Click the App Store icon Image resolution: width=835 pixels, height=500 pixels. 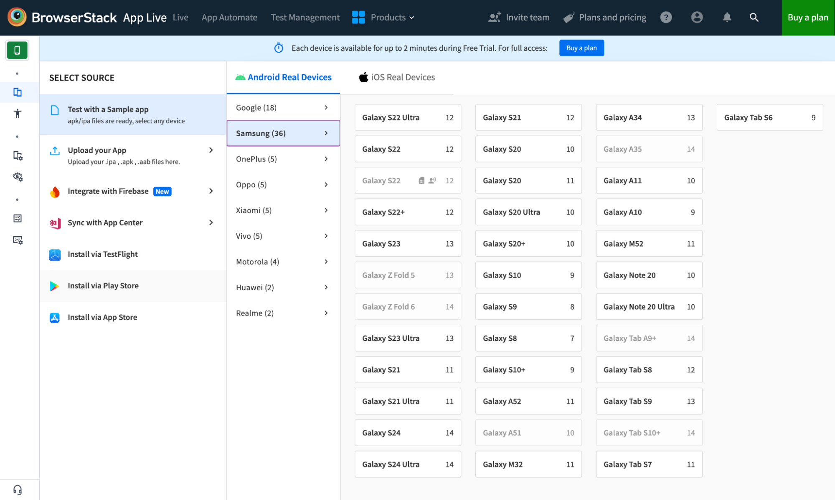[55, 318]
